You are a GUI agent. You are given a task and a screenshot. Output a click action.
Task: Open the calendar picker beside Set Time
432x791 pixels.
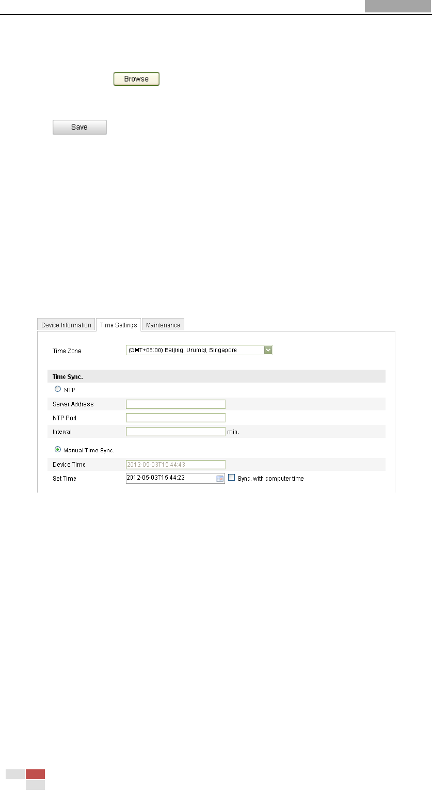pos(220,479)
